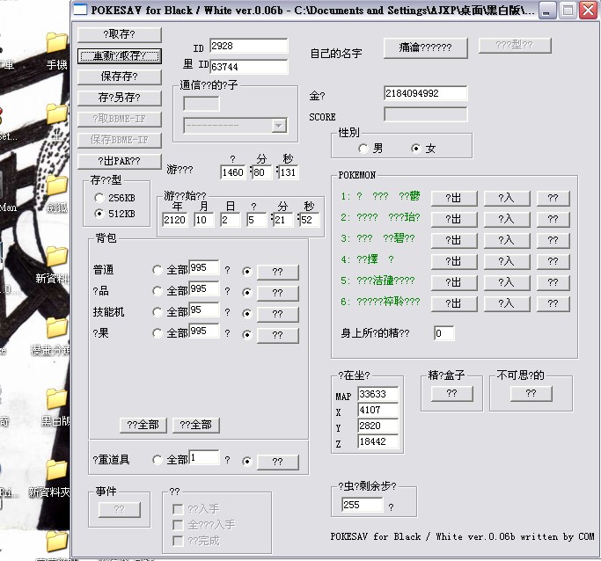This screenshot has width=601, height=561.
Task: Click the 保存存? save button
Action: click(x=119, y=76)
